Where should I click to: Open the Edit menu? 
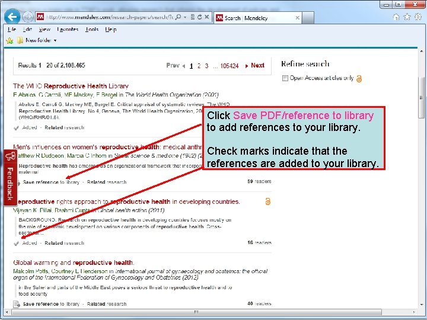point(27,29)
